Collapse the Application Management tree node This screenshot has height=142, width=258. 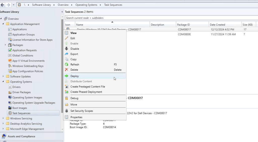tap(3, 24)
